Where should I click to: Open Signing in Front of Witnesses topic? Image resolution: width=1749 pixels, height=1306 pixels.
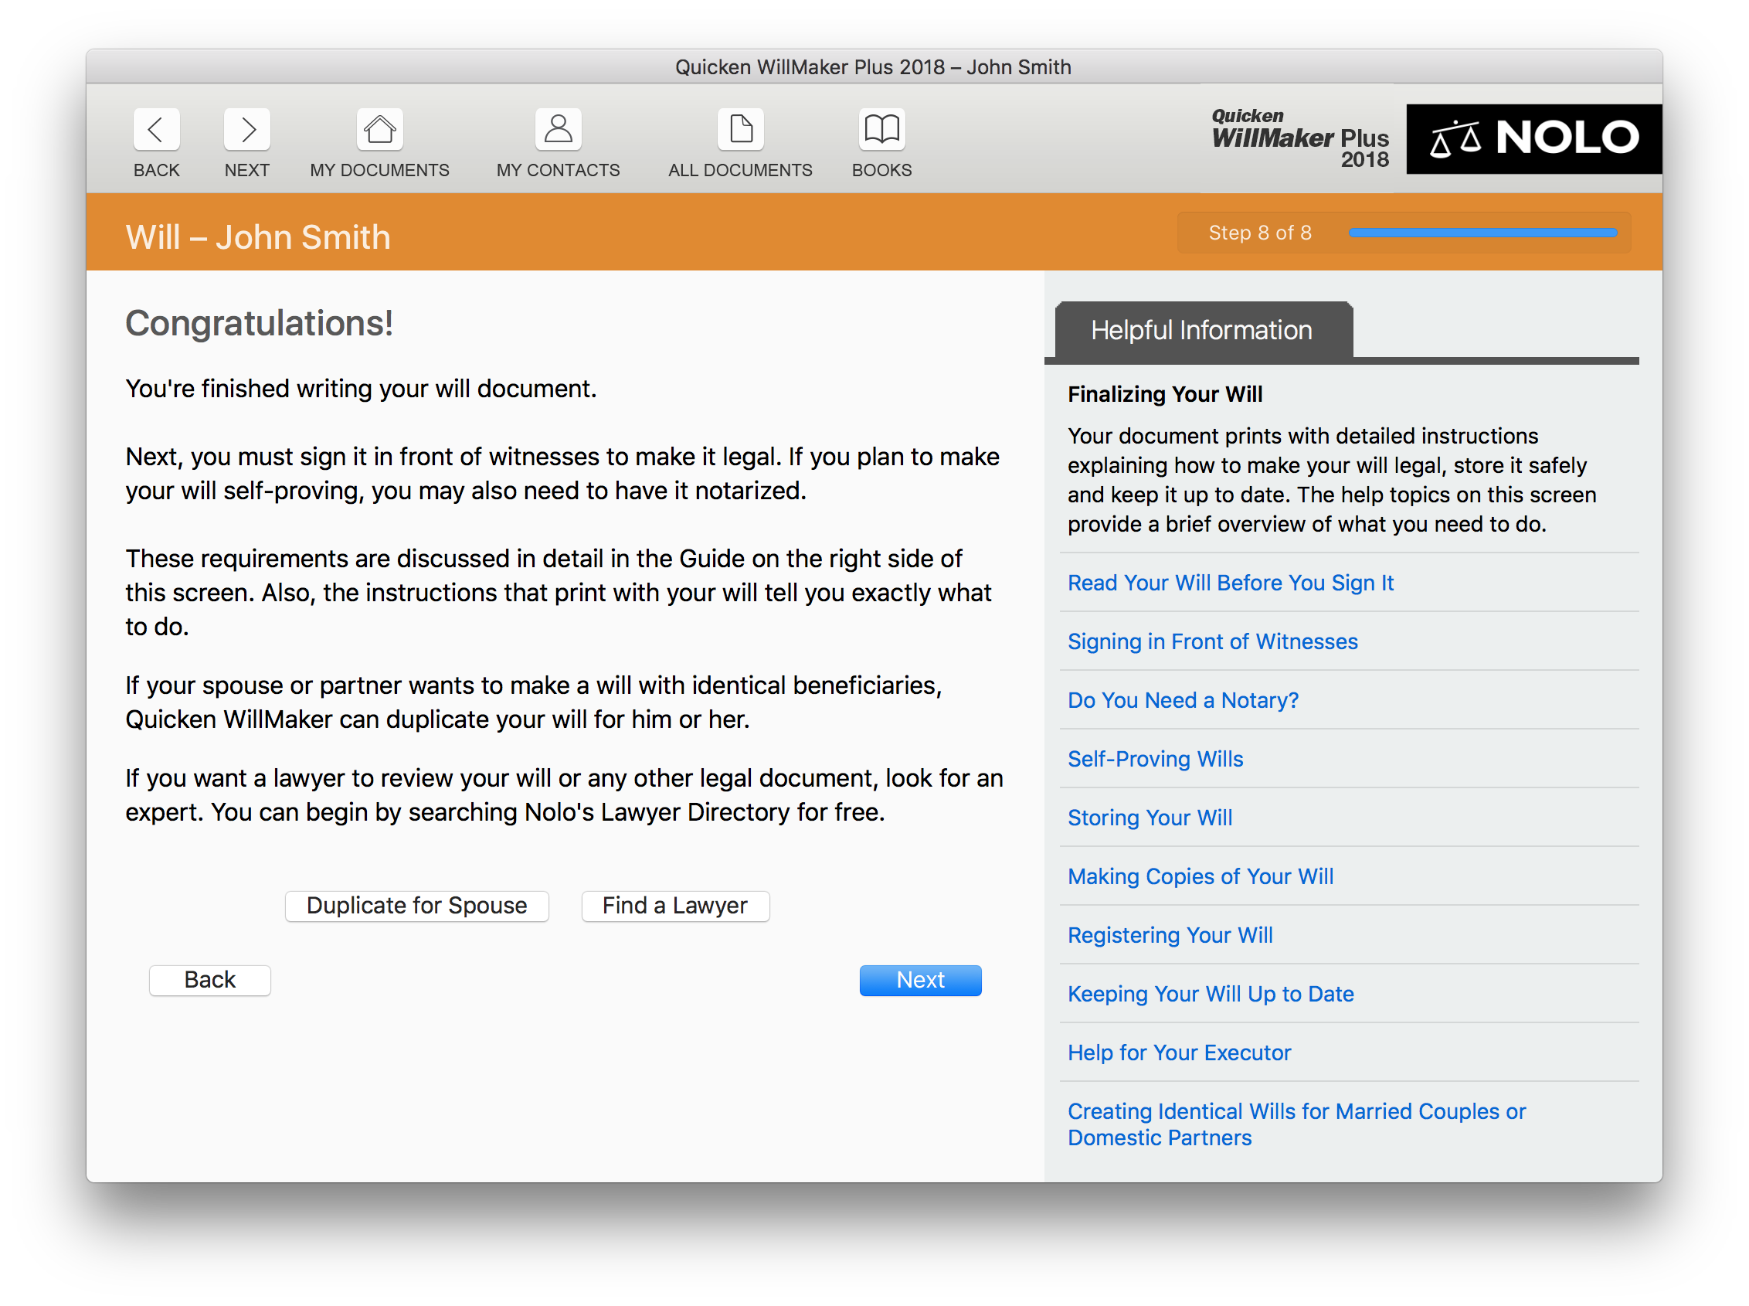[1212, 641]
